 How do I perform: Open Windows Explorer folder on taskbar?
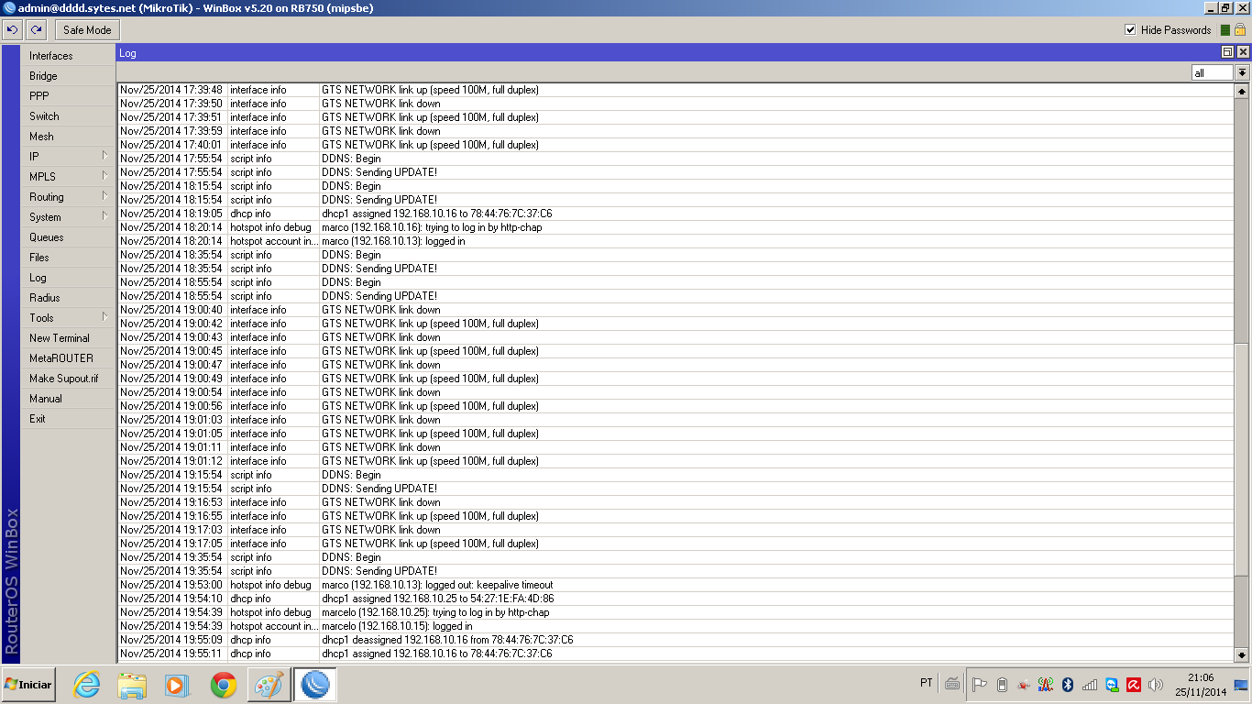click(132, 685)
